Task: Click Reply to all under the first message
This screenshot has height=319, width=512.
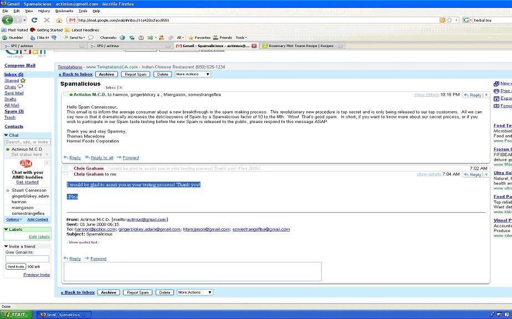Action: [102, 158]
